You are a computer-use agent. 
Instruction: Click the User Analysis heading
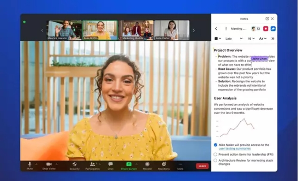tap(225, 98)
